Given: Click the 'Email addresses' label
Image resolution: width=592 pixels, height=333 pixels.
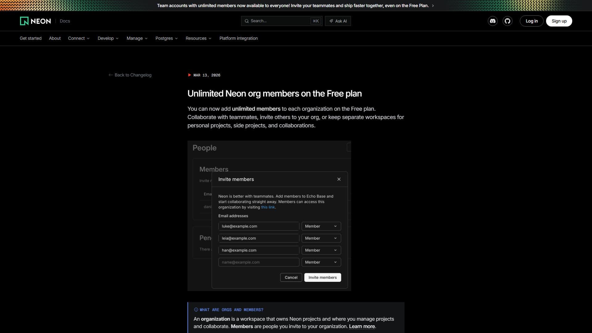Looking at the screenshot, I should pyautogui.click(x=233, y=216).
